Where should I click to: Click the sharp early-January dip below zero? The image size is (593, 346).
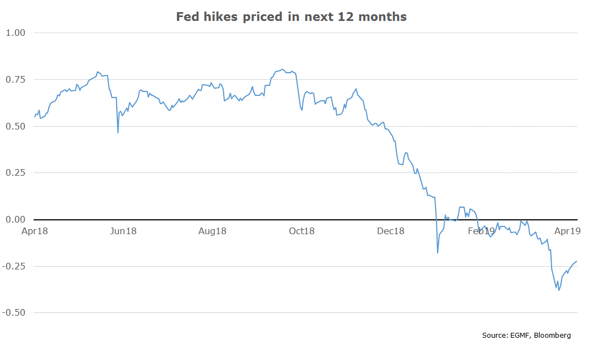(438, 252)
